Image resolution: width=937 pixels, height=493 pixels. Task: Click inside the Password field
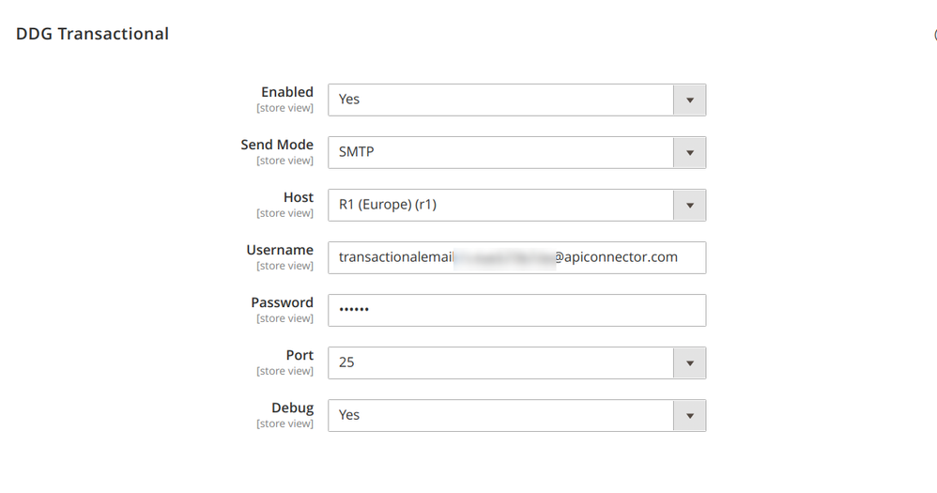[516, 310]
